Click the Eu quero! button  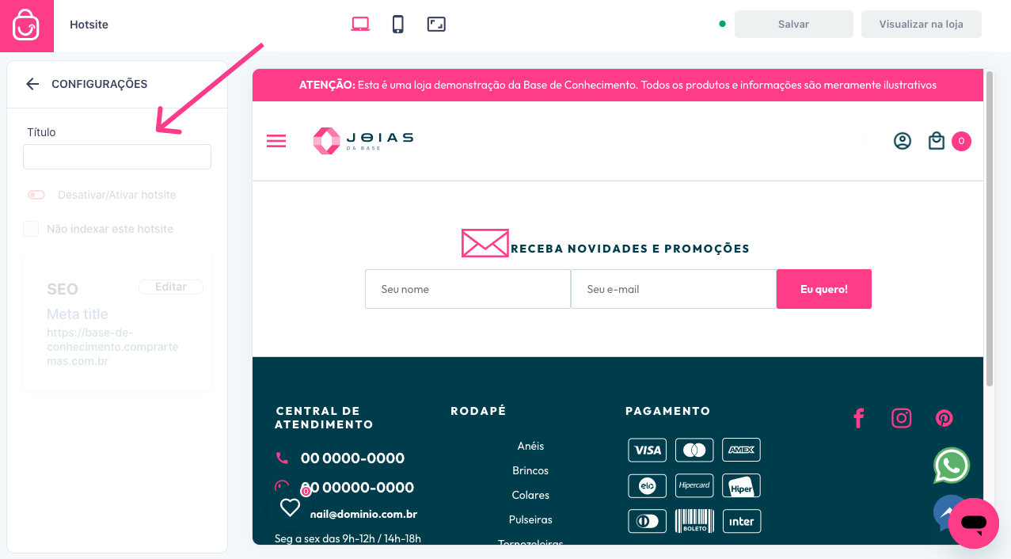(x=824, y=289)
